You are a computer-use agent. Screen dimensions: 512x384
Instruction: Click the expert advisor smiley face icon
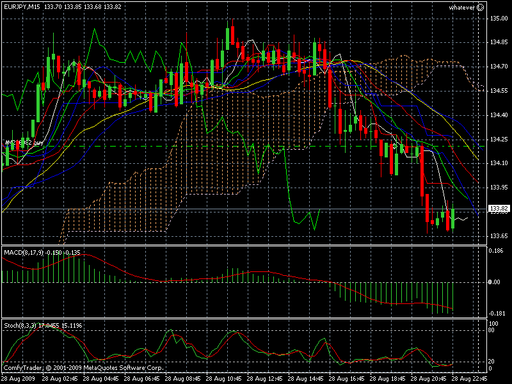click(480, 8)
